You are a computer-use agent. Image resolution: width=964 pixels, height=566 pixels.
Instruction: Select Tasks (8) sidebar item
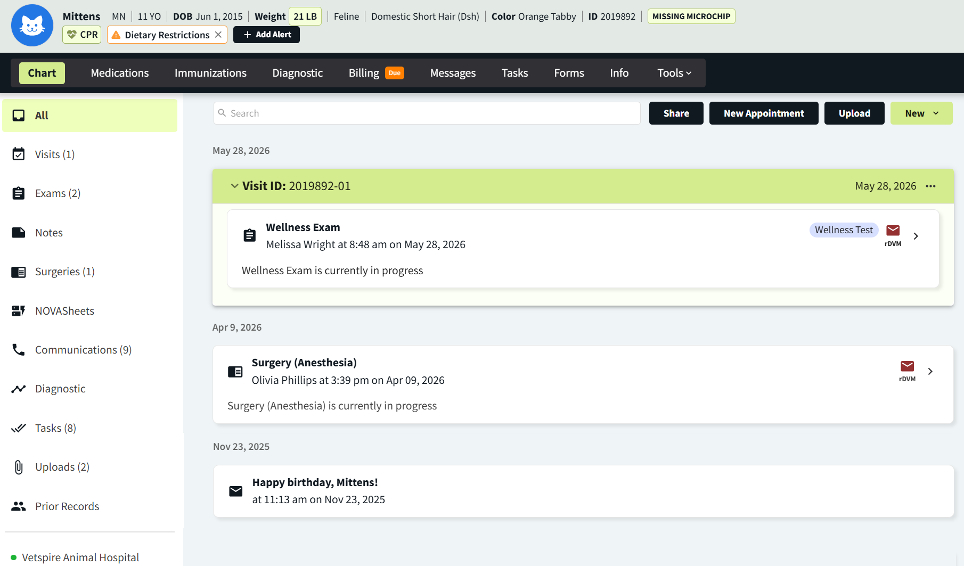(56, 428)
